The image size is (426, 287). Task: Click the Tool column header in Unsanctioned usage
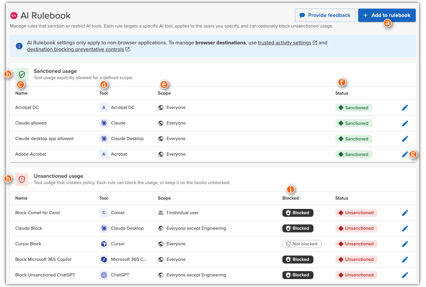(x=104, y=198)
